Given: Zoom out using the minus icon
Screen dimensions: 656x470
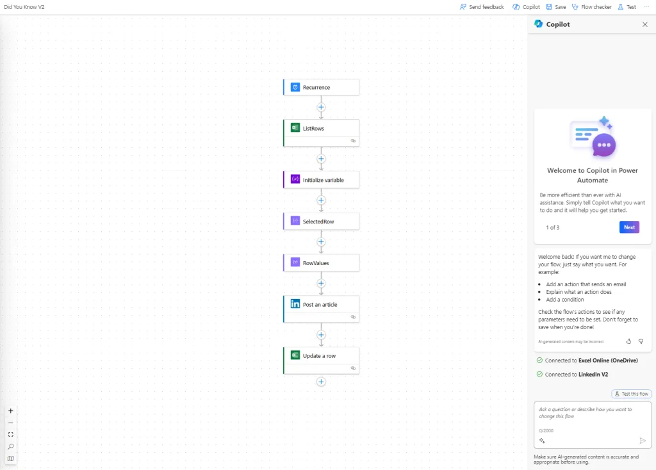Looking at the screenshot, I should coord(10,423).
